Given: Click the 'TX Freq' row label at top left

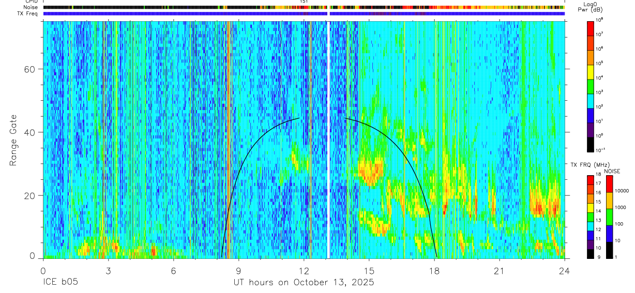Looking at the screenshot, I should pyautogui.click(x=28, y=14).
